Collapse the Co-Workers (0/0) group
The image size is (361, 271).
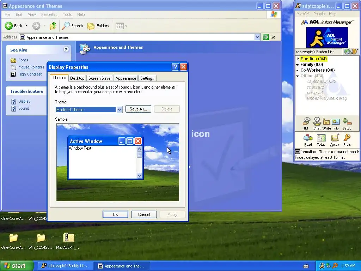[x=298, y=70]
